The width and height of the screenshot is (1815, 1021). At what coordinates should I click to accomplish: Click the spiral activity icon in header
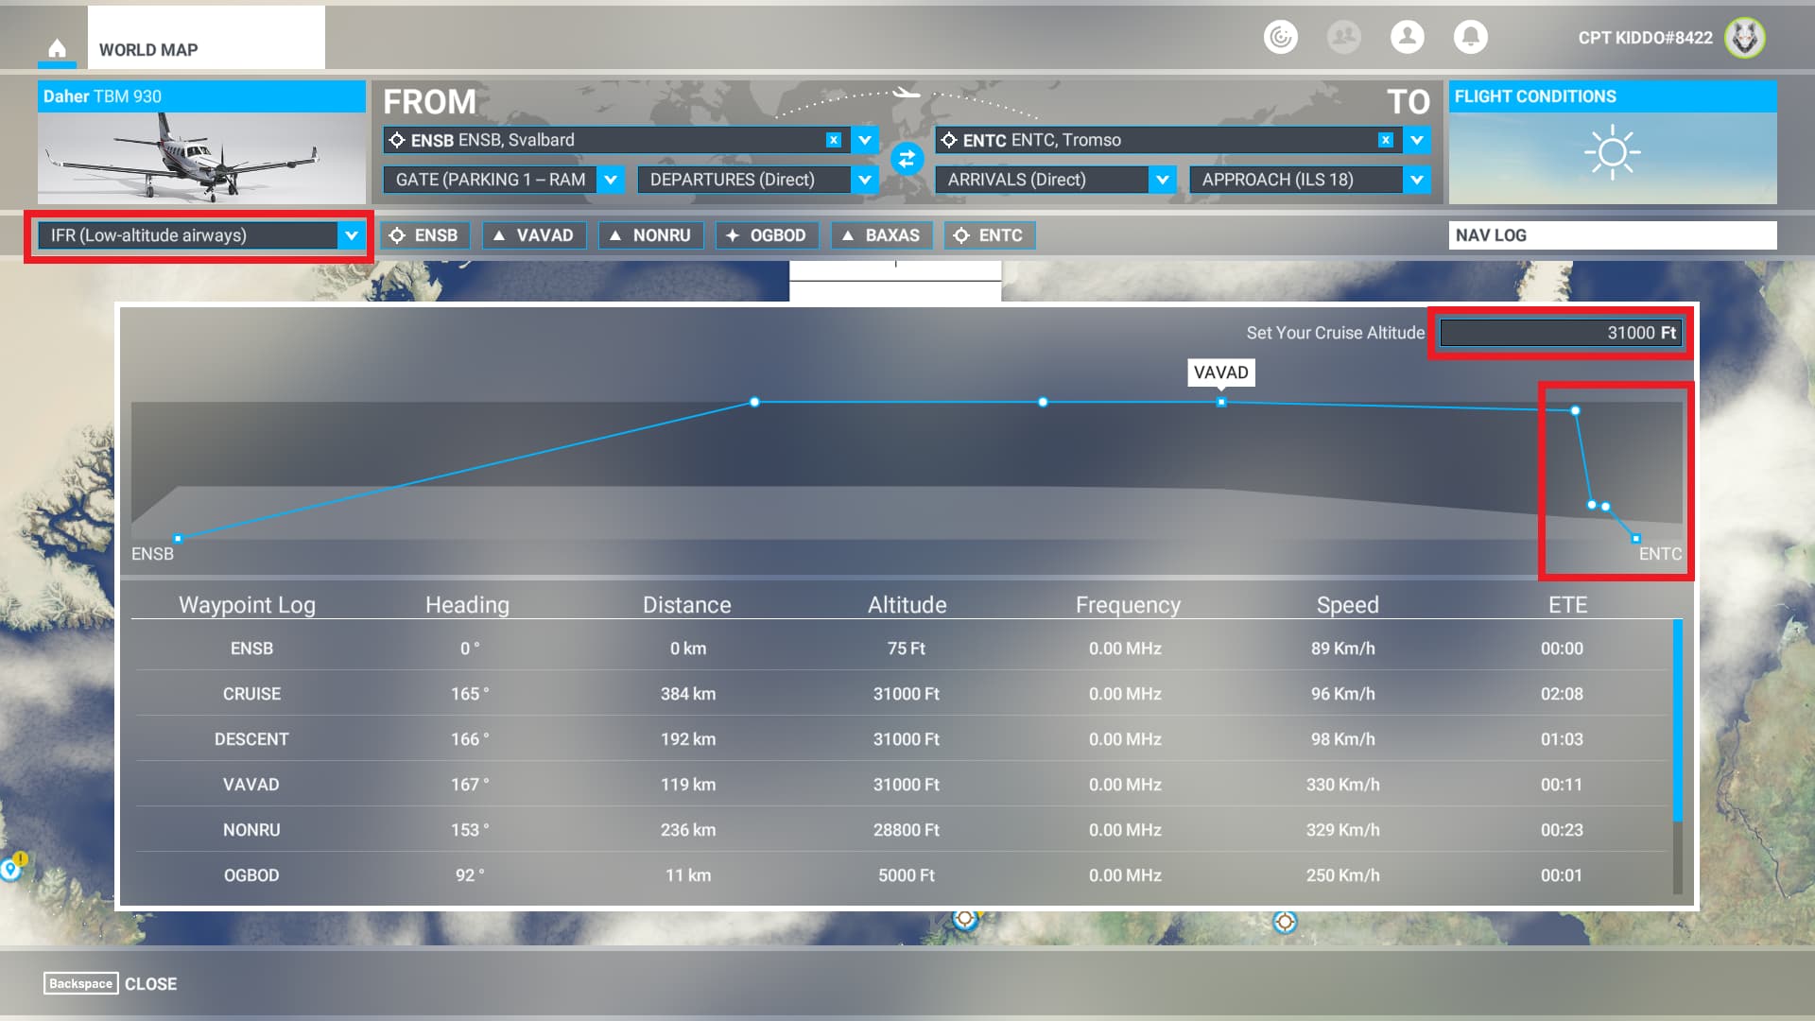1280,37
